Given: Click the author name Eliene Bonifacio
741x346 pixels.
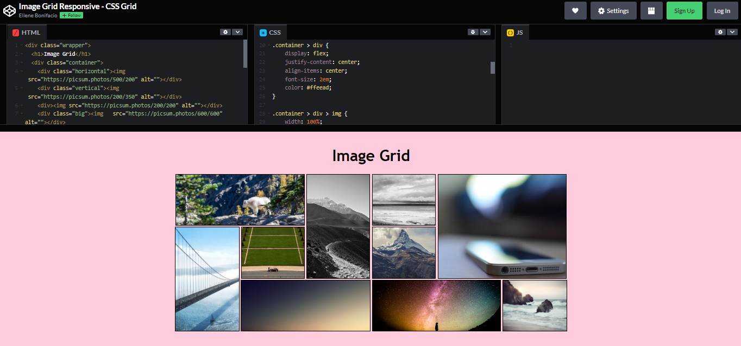Looking at the screenshot, I should 37,15.
